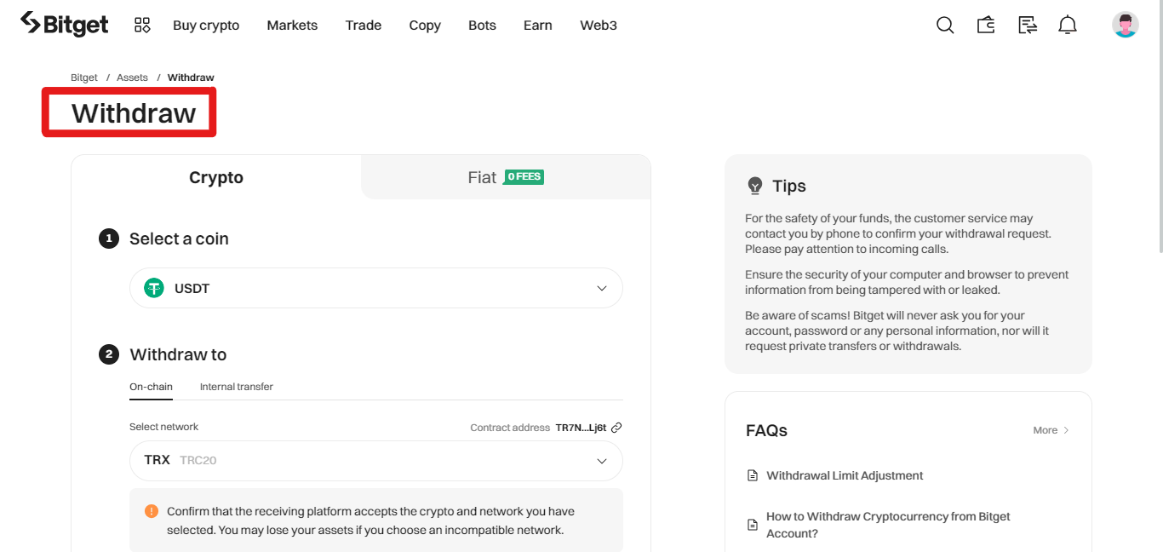The image size is (1163, 552).
Task: Click the Withdraw breadcrumb text
Action: click(x=191, y=78)
